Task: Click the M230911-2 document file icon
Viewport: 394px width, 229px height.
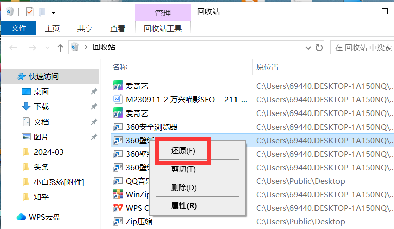Action: point(118,99)
